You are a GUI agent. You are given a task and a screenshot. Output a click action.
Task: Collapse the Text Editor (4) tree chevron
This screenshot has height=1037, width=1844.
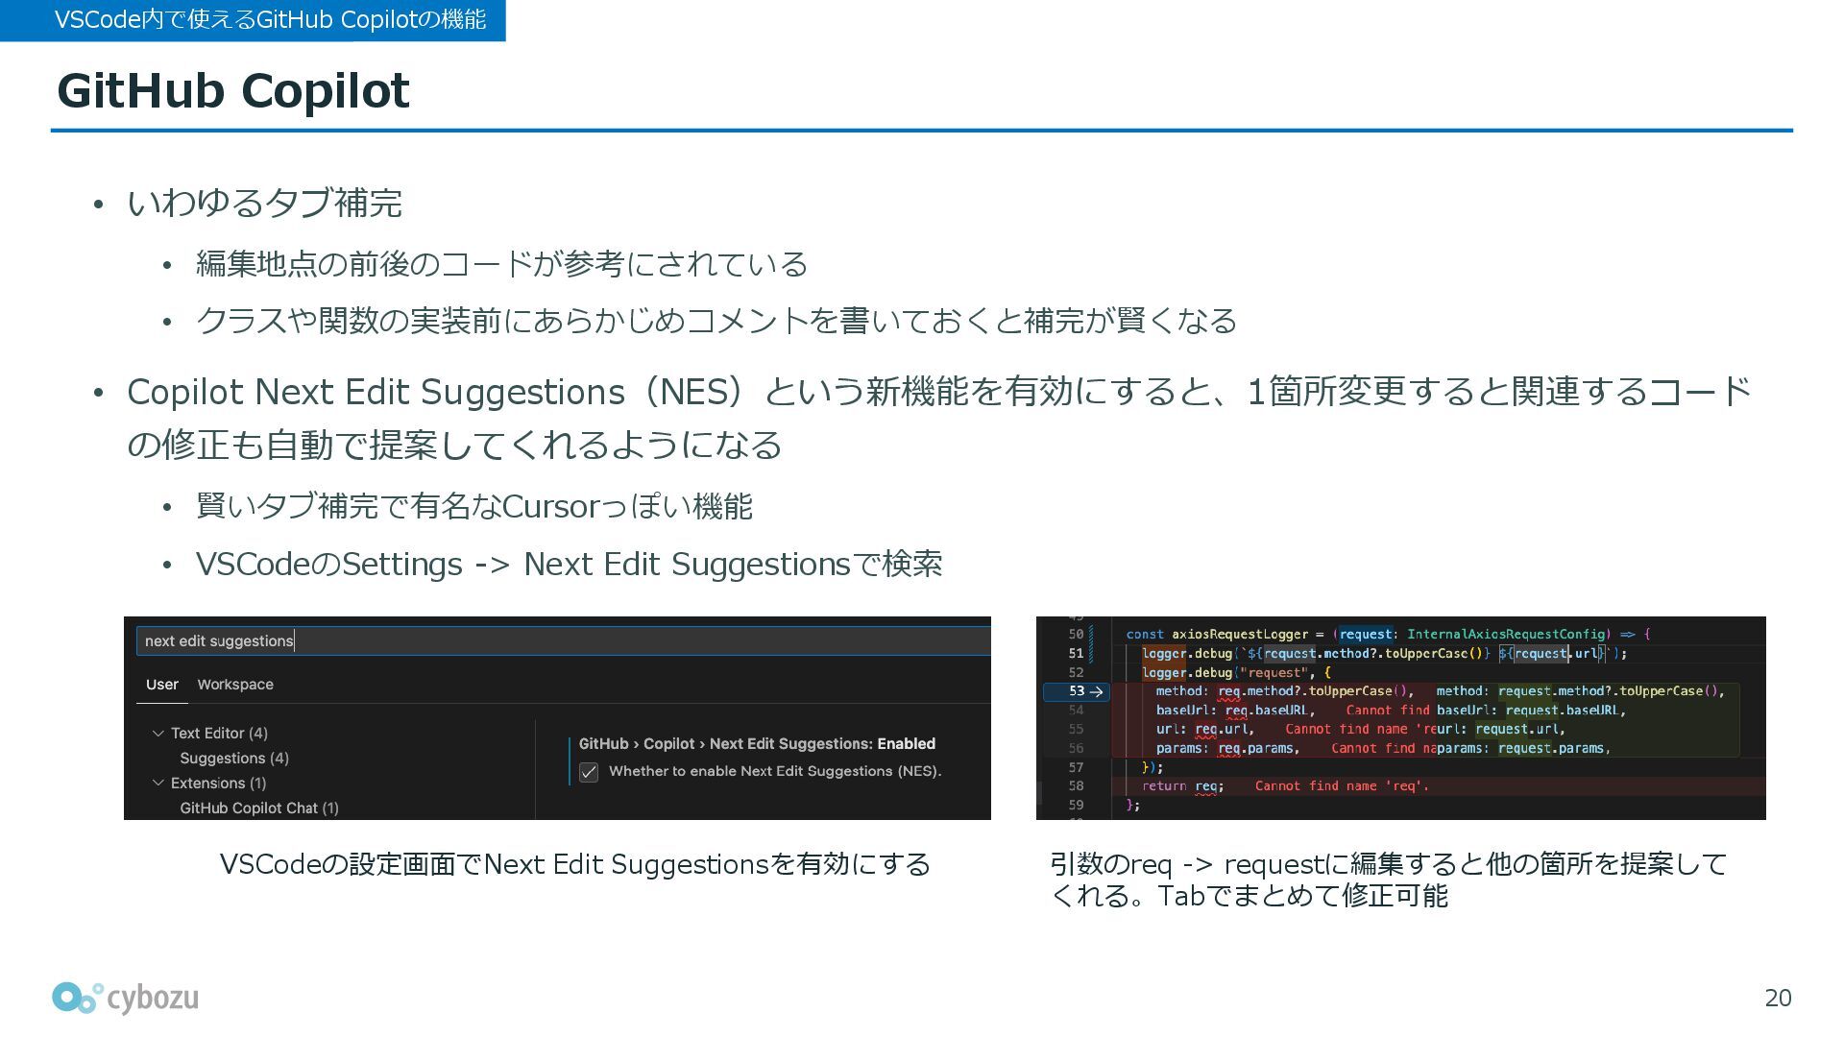158,734
